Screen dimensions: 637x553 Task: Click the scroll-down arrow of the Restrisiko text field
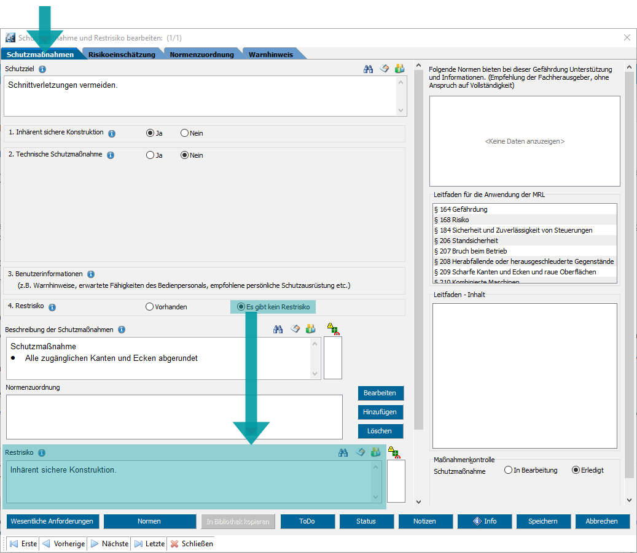(375, 497)
